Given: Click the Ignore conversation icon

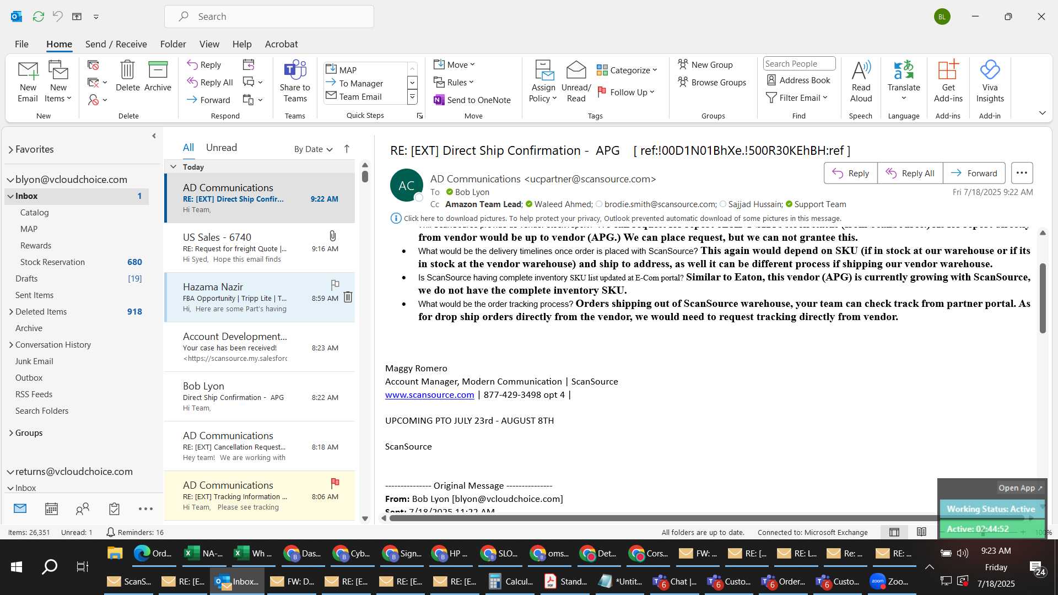Looking at the screenshot, I should [x=93, y=65].
